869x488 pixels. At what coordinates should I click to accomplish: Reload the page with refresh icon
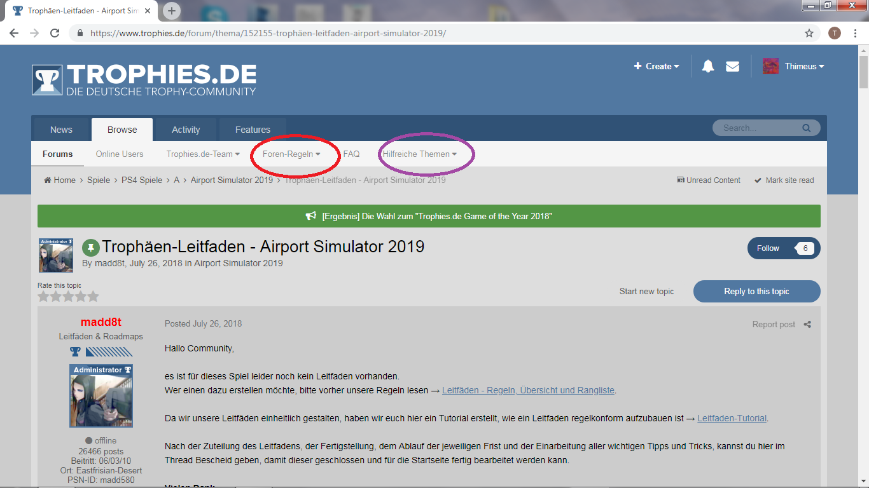55,33
